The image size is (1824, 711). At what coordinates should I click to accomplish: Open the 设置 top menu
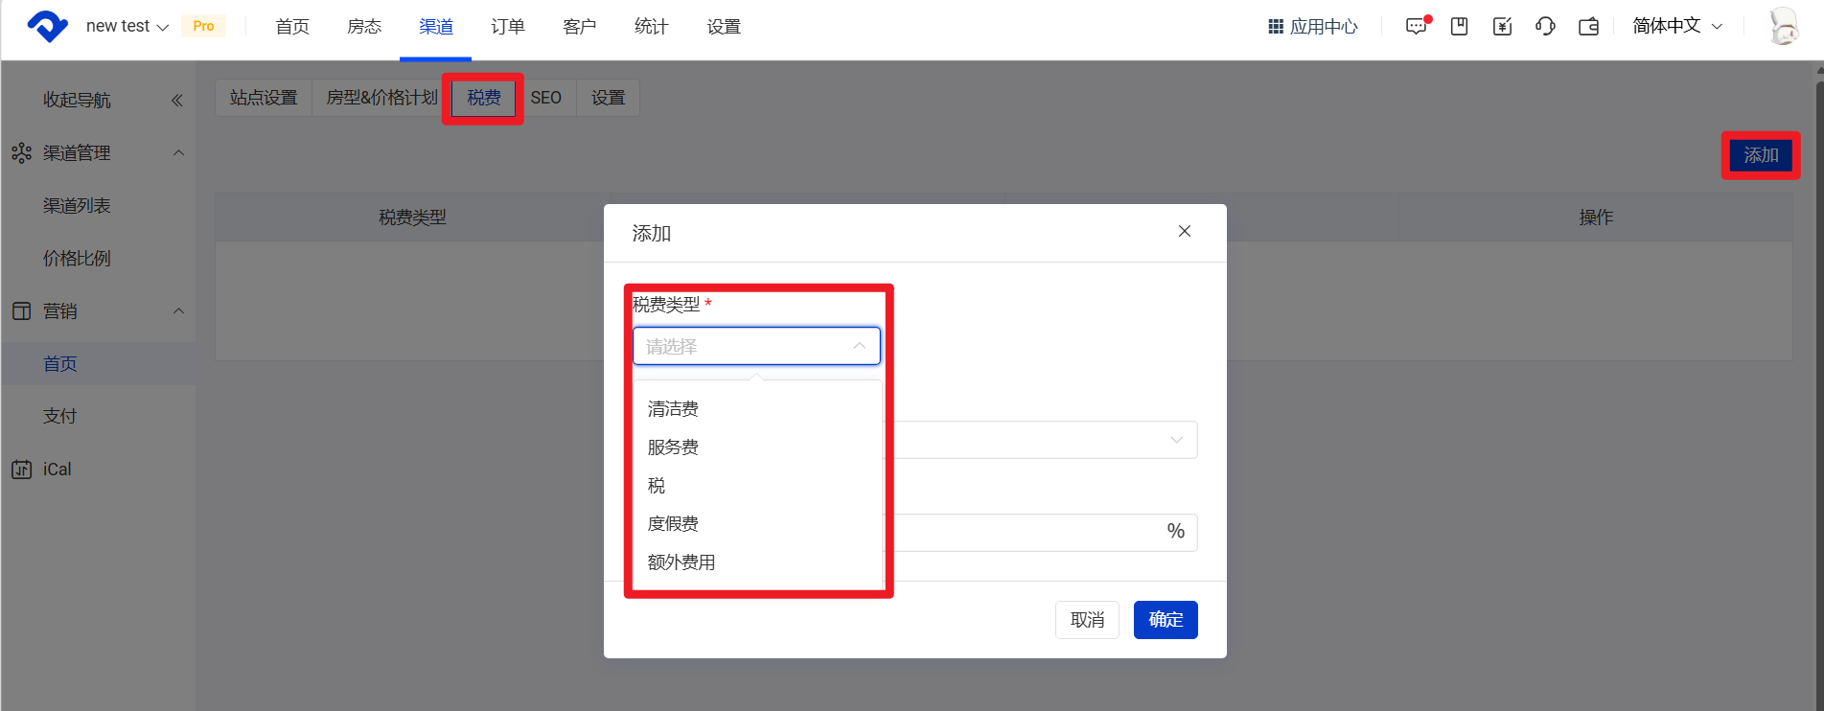[724, 27]
